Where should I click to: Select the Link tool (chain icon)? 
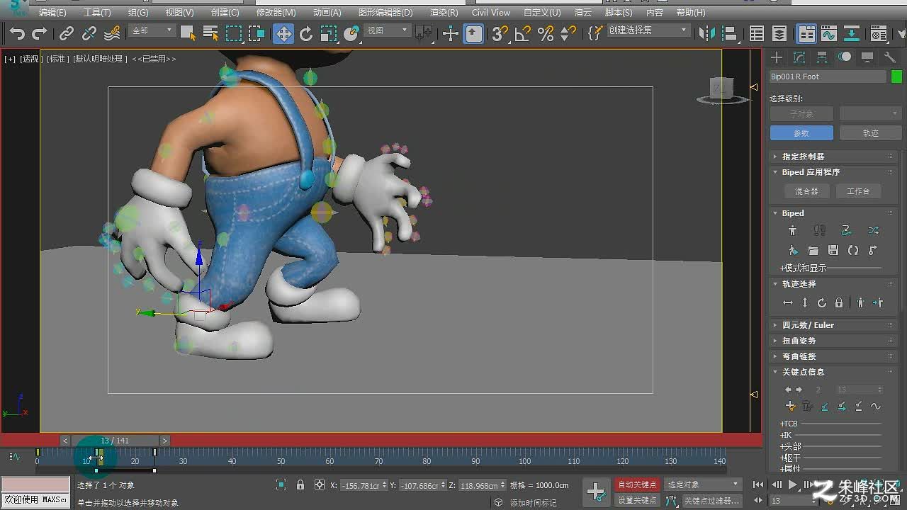[66, 33]
